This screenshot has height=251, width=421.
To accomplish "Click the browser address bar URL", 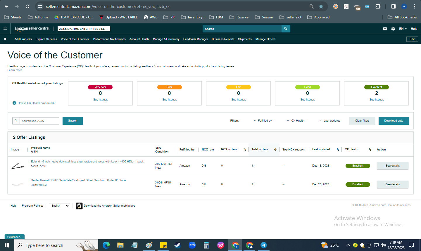I will point(108,6).
